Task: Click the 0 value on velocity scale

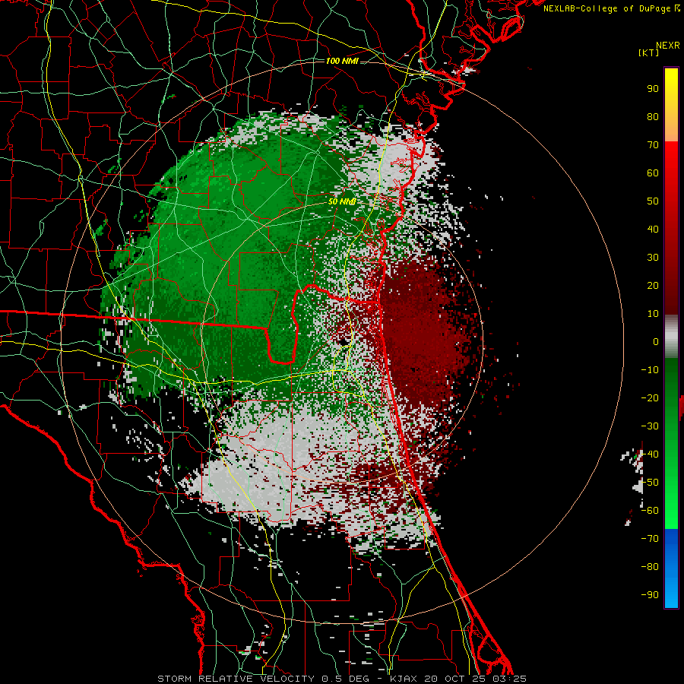Action: pyautogui.click(x=656, y=341)
